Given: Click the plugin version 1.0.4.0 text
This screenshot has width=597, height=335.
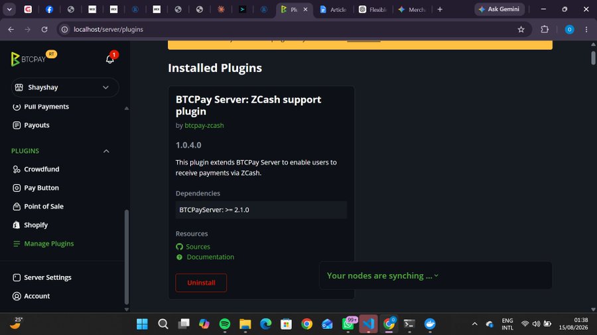Looking at the screenshot, I should (x=188, y=145).
